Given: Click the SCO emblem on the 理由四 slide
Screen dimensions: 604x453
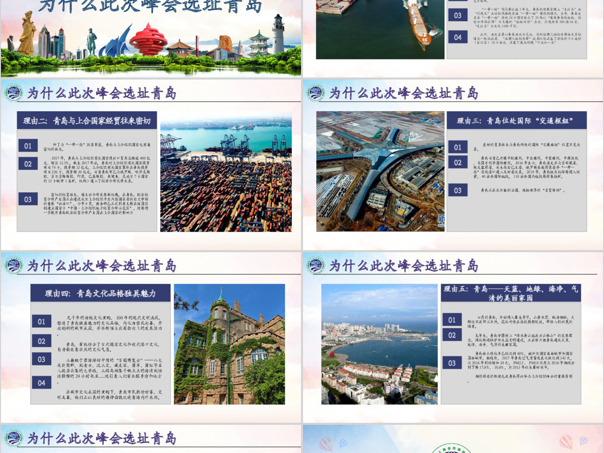Looking at the screenshot, I should click(x=14, y=265).
